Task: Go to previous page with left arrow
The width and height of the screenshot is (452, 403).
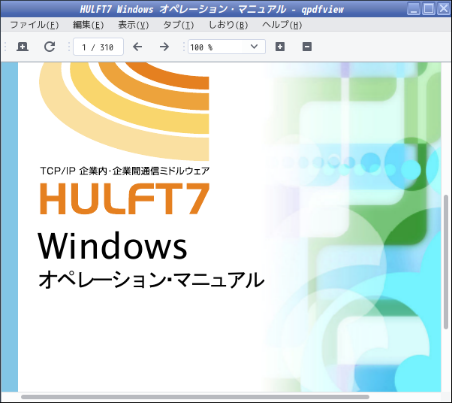Action: click(x=137, y=47)
